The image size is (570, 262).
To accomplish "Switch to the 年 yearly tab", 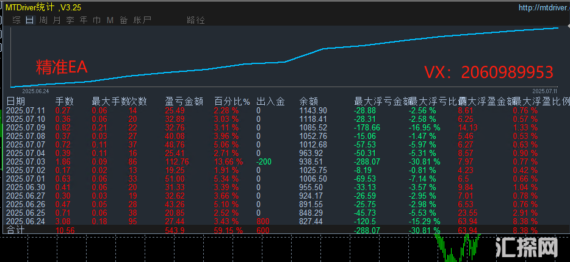I will [84, 20].
